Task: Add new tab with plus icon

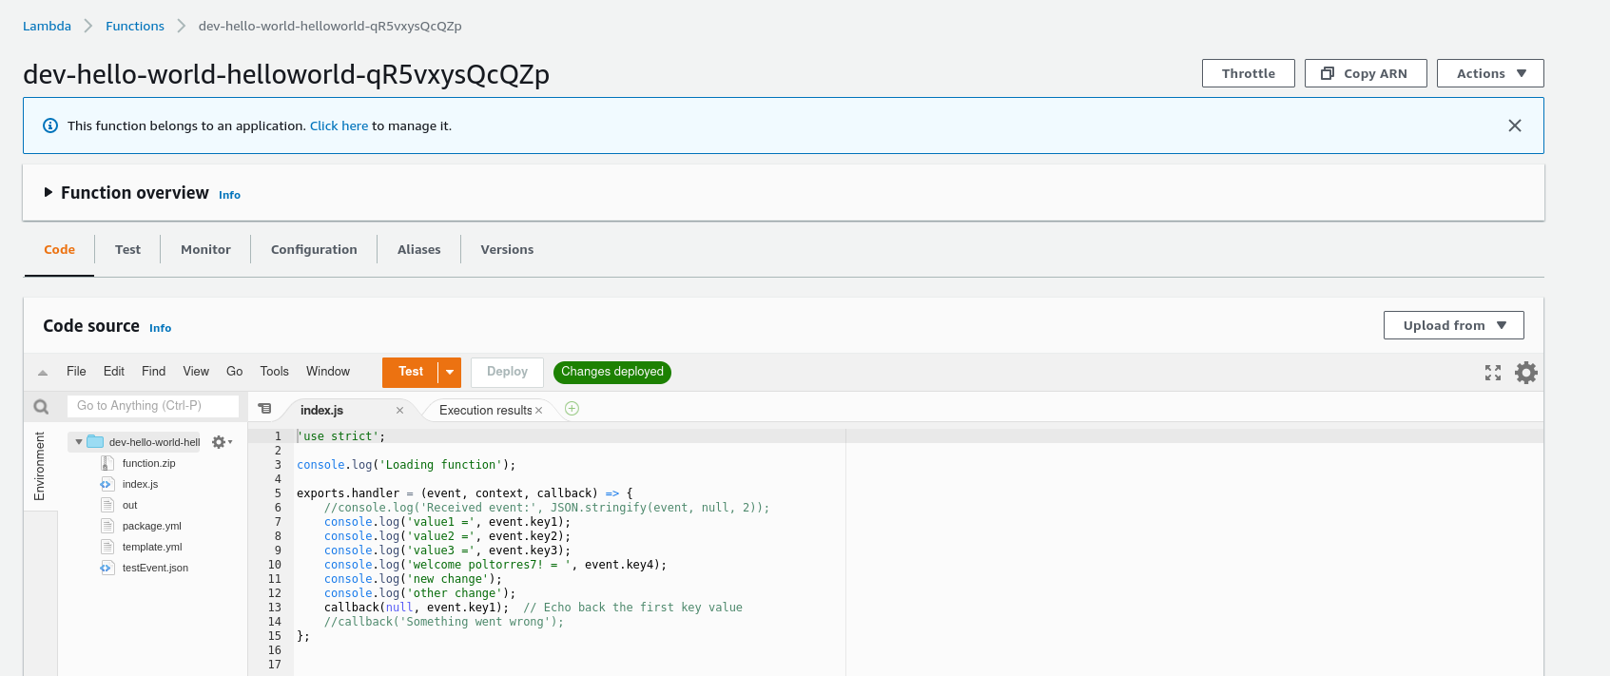Action: point(572,409)
